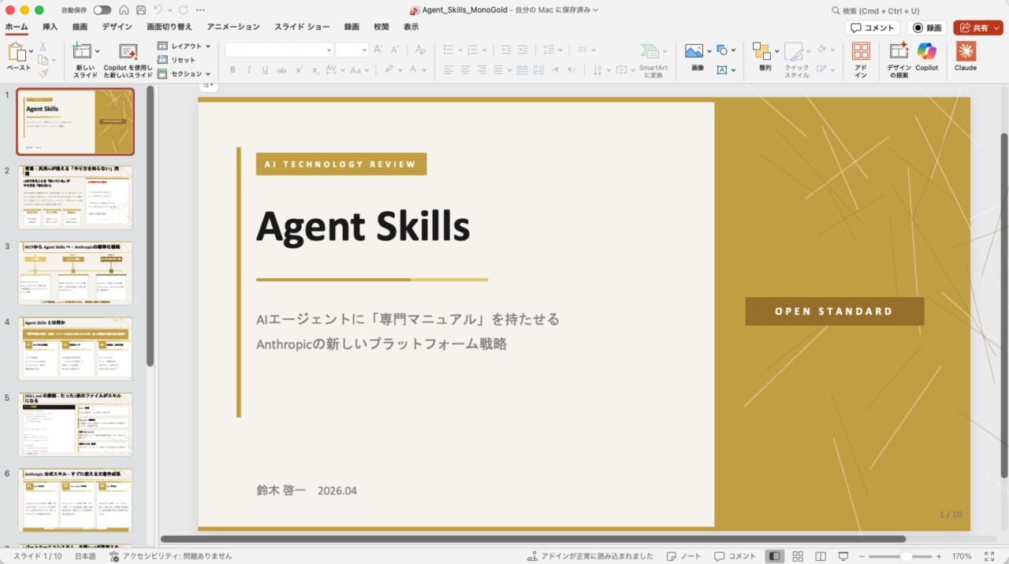The height and width of the screenshot is (564, 1009).
Task: Click the Redo icon
Action: 183,10
